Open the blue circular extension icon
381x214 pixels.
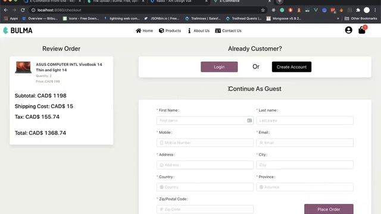(x=324, y=10)
